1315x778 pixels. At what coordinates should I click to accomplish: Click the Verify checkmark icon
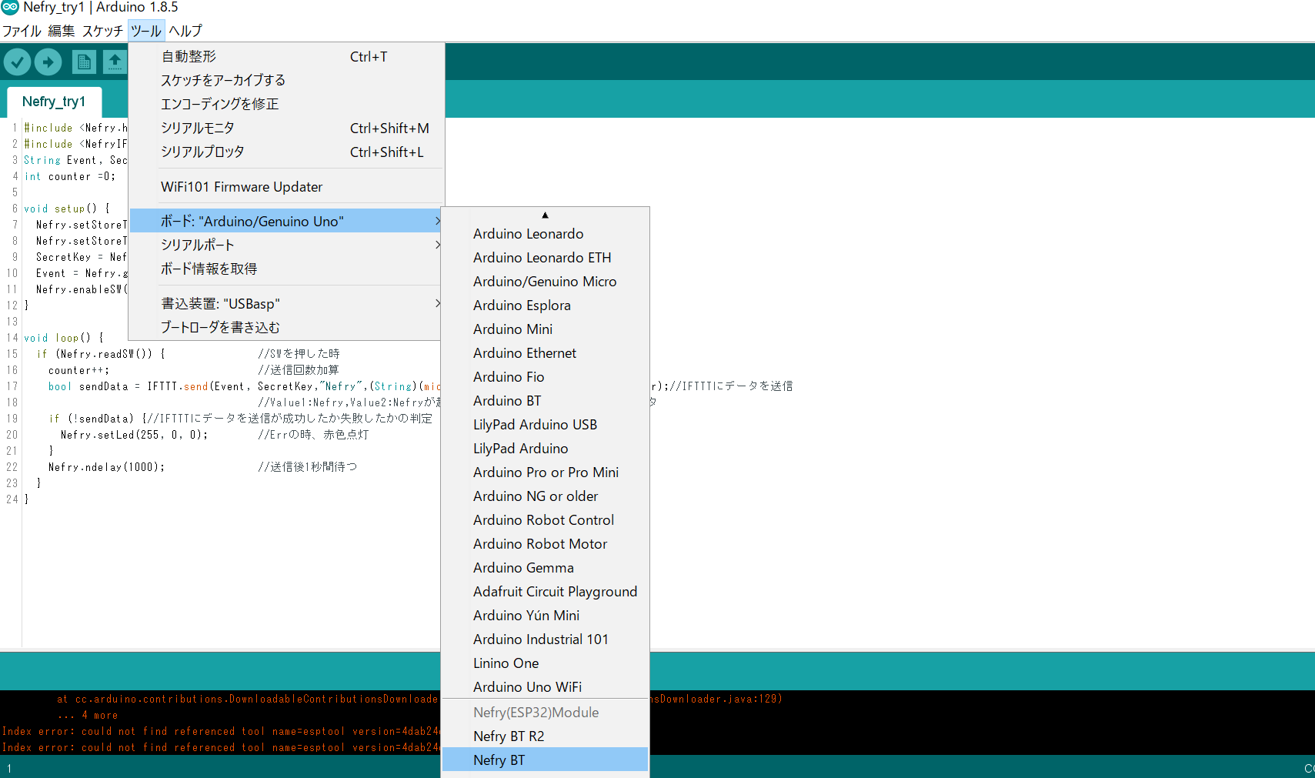click(17, 62)
